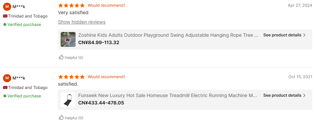This screenshot has height=123, width=317.
Task: Show hidden reviews for the first review
Action: tap(82, 22)
